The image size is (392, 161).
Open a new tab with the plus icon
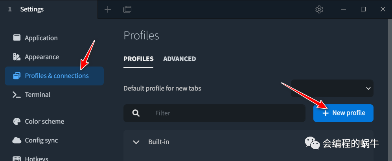pyautogui.click(x=107, y=9)
